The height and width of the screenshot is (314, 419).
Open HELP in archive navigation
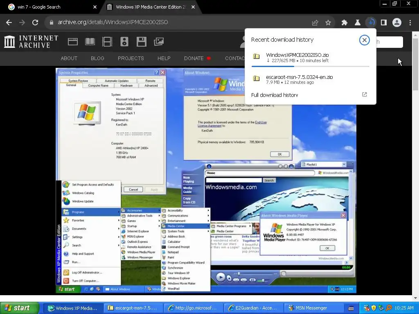pos(164,58)
